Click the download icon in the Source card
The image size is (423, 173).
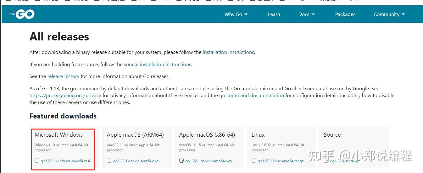click(x=326, y=161)
